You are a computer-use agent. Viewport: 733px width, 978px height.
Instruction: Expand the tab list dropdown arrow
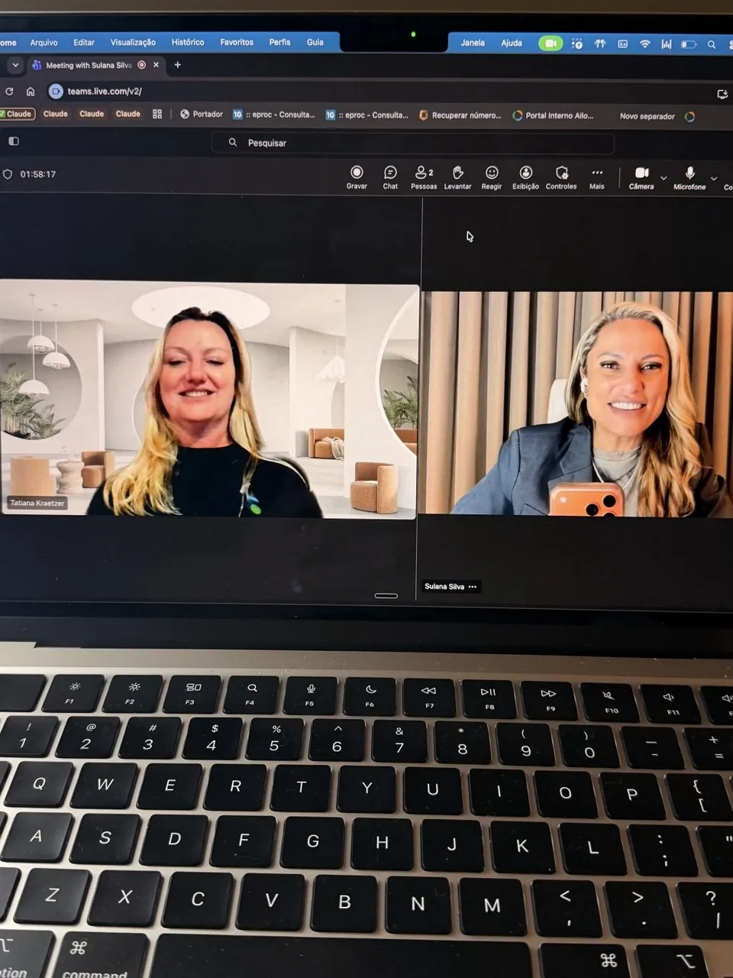15,65
